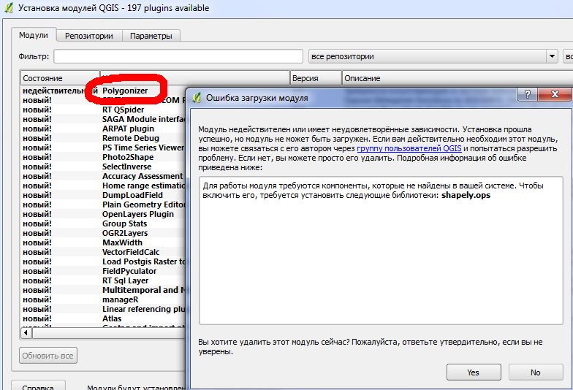Click the QGIS icon in error dialog title
Viewport: 573px width, 390px height.
pyautogui.click(x=197, y=98)
